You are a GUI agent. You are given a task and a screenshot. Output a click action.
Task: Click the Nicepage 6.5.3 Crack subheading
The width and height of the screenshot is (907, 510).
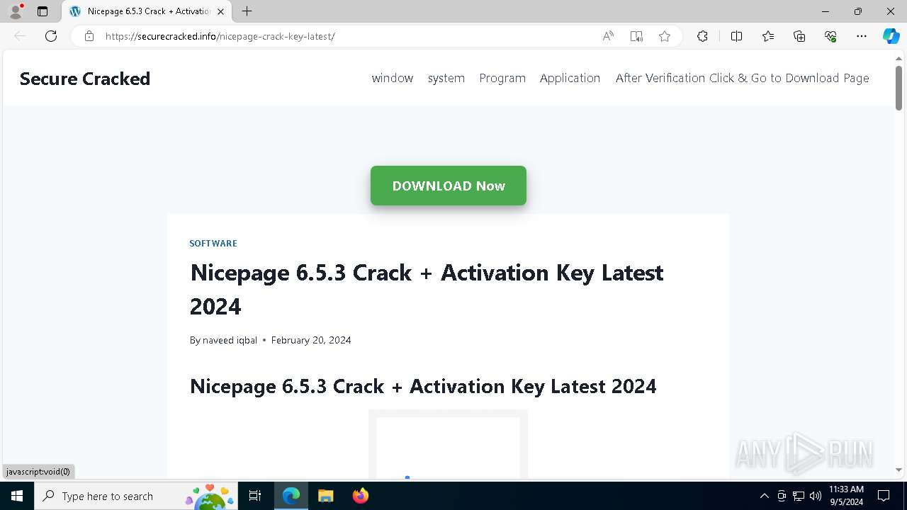(x=423, y=386)
